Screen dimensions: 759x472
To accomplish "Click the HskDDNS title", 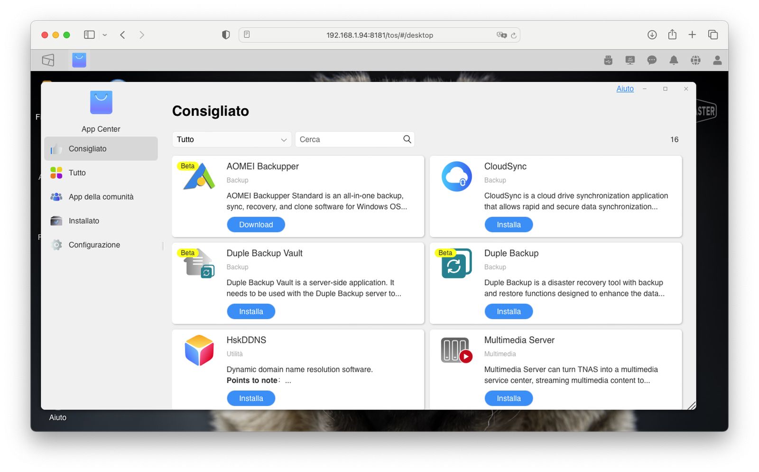I will (x=246, y=340).
